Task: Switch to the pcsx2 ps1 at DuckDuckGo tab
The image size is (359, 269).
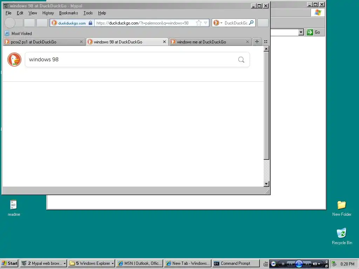Action: (43, 42)
